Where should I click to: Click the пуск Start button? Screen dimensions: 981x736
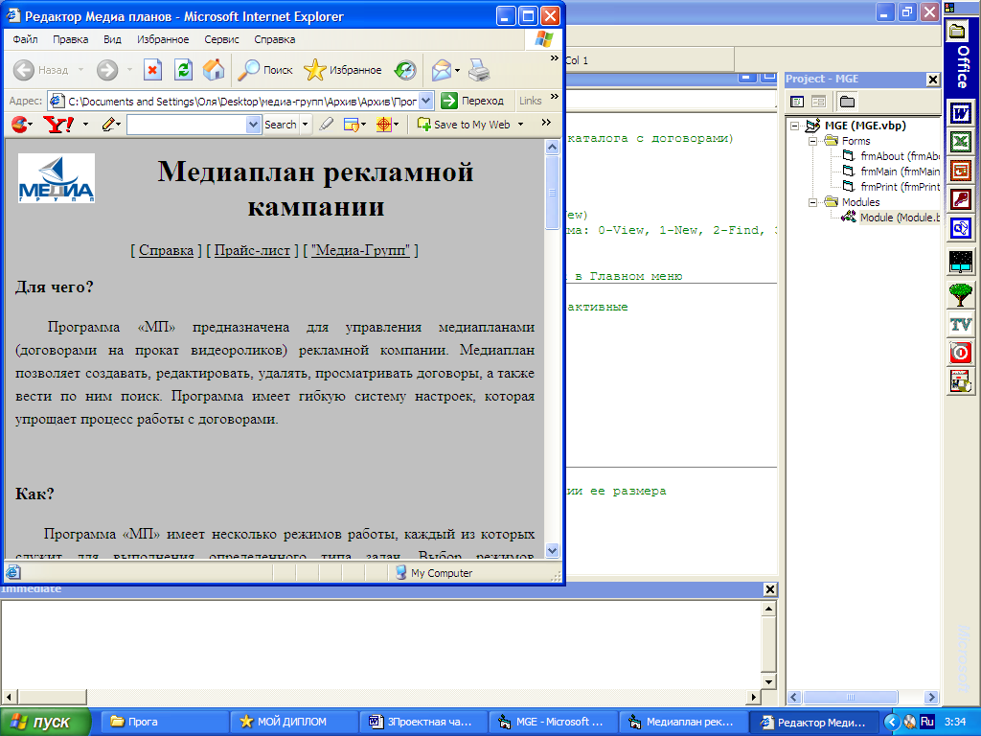[44, 722]
